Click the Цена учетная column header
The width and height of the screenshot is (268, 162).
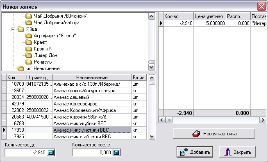(210, 16)
